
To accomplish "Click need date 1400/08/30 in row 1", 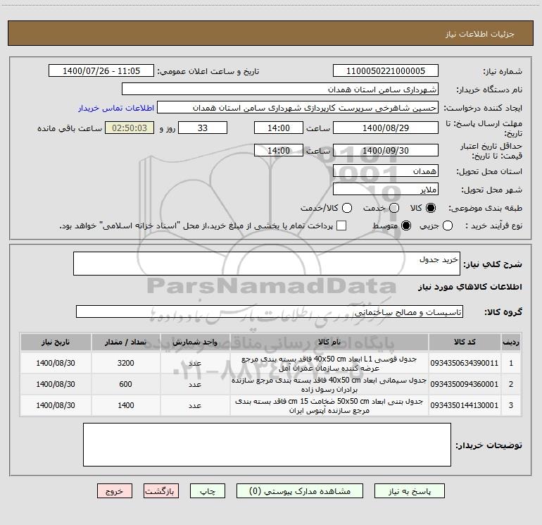I will [x=56, y=363].
